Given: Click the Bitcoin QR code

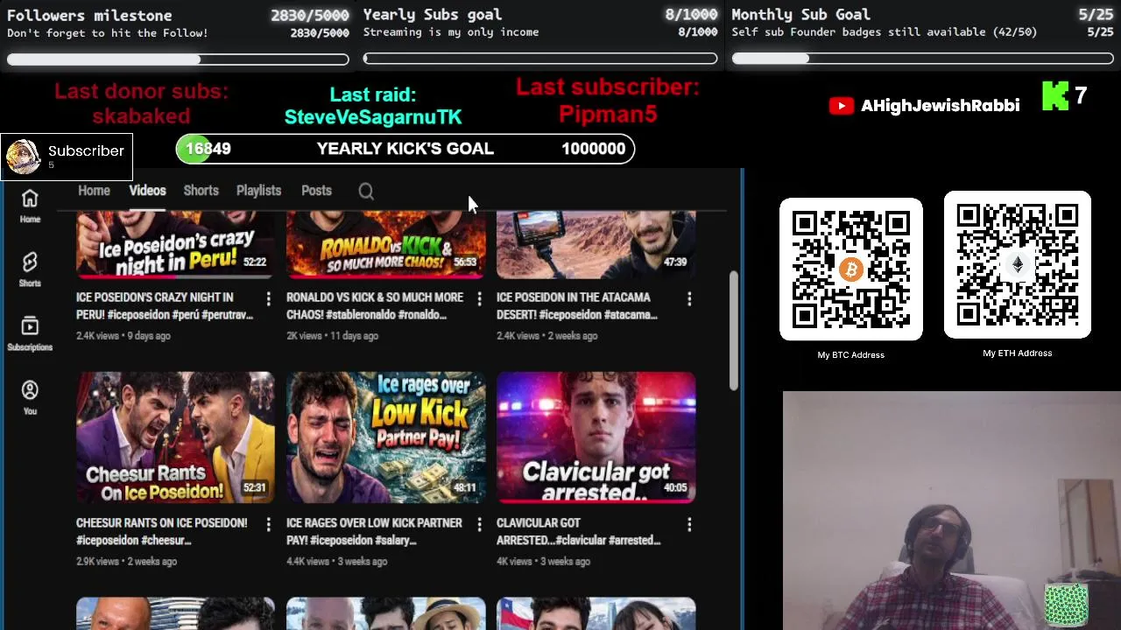Looking at the screenshot, I should [x=851, y=269].
